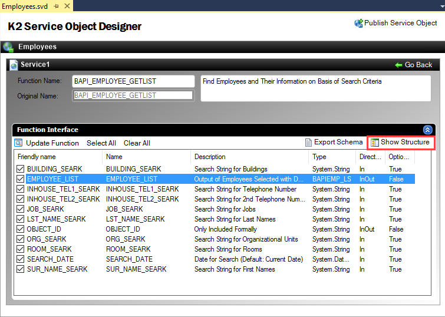Select the SEARCH_DATE friendly name
The height and width of the screenshot is (317, 445).
tap(50, 259)
